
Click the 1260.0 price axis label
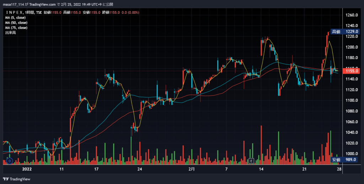pyautogui.click(x=352, y=15)
